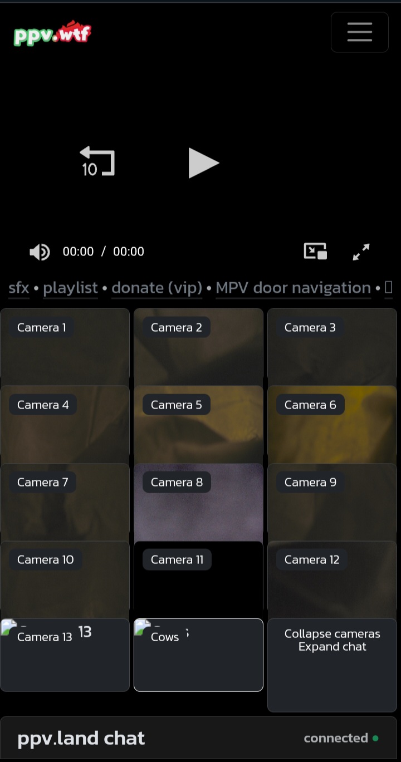This screenshot has height=762, width=401.
Task: Toggle picture-in-picture mode
Action: pyautogui.click(x=315, y=252)
